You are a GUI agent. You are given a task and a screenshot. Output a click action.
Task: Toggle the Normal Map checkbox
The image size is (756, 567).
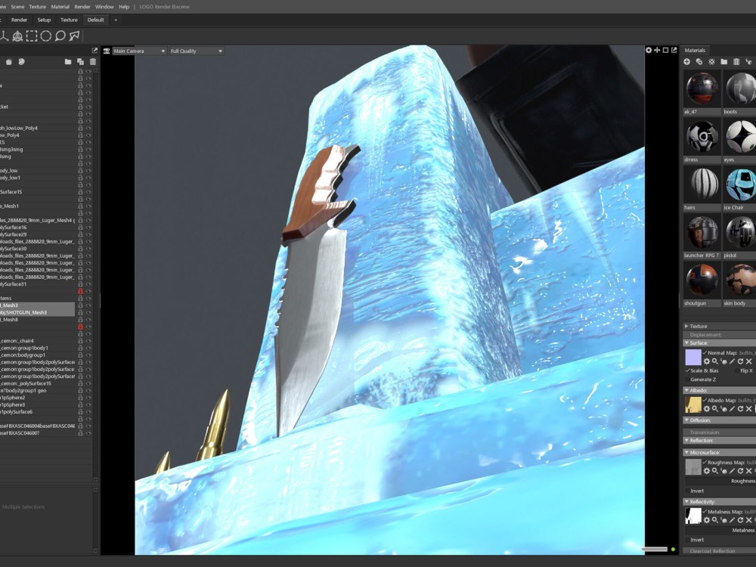tap(705, 353)
